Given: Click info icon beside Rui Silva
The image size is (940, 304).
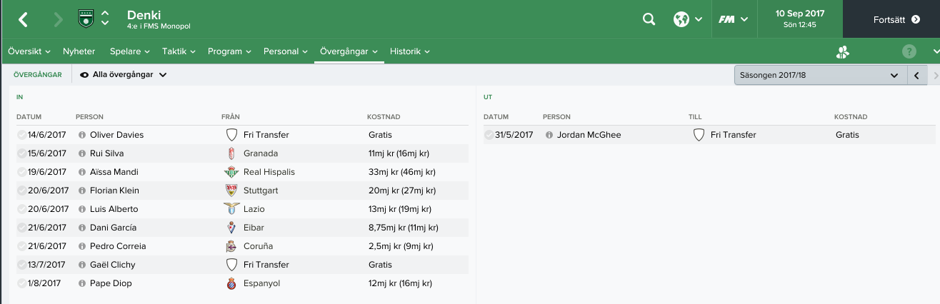Looking at the screenshot, I should pos(82,153).
